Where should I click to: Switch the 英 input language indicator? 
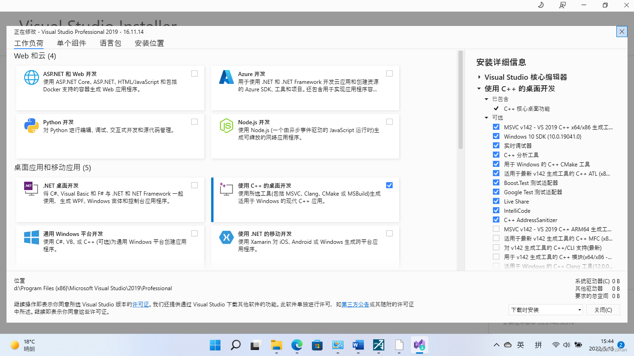tap(521, 345)
